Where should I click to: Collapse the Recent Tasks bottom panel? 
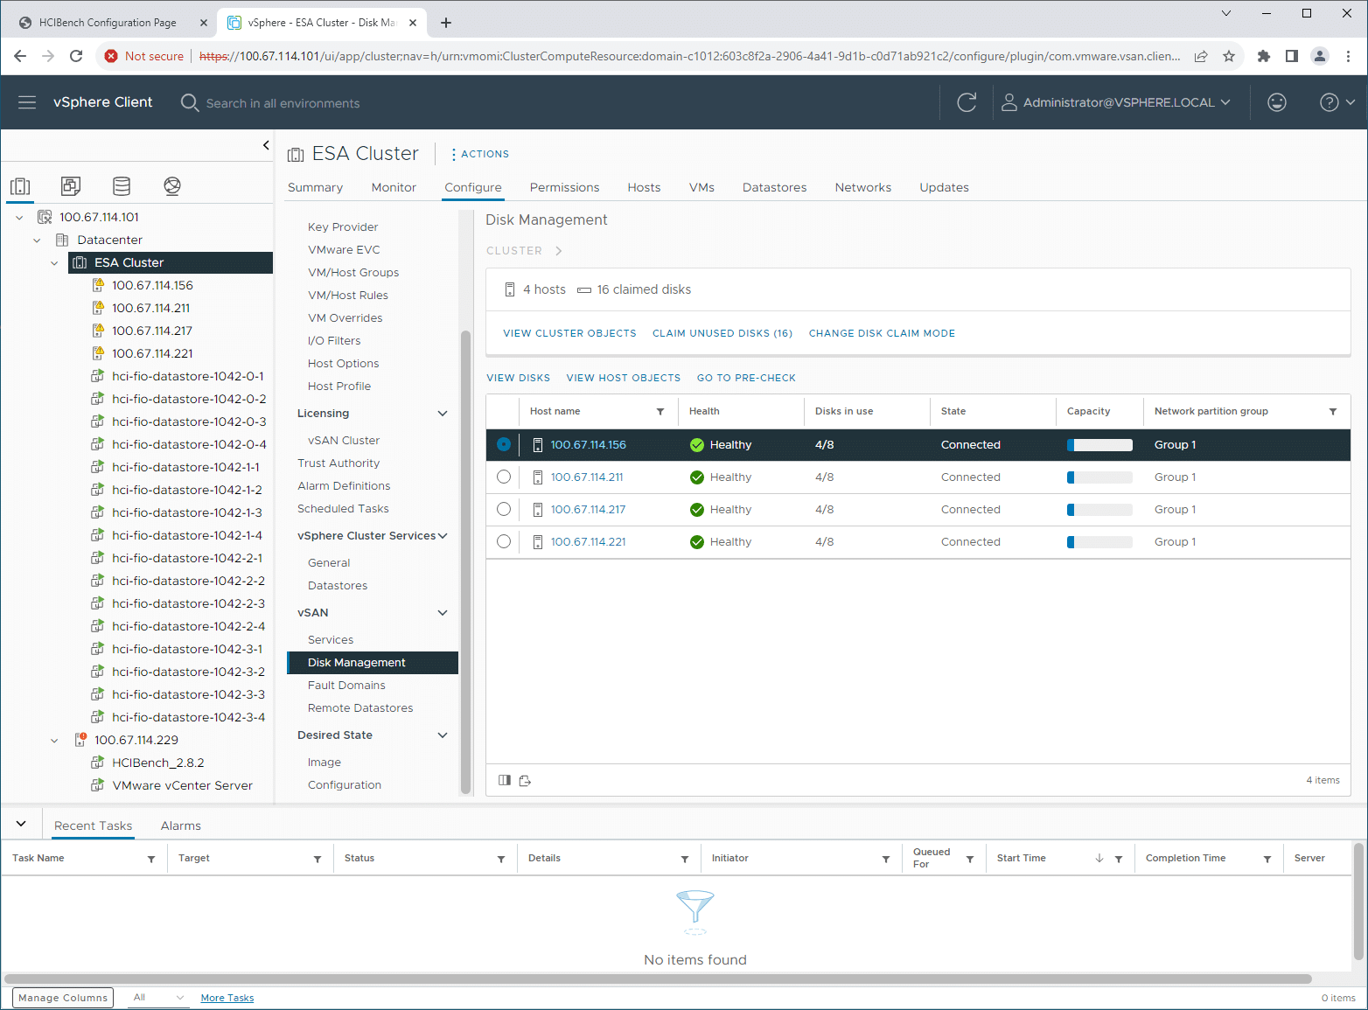click(x=21, y=824)
